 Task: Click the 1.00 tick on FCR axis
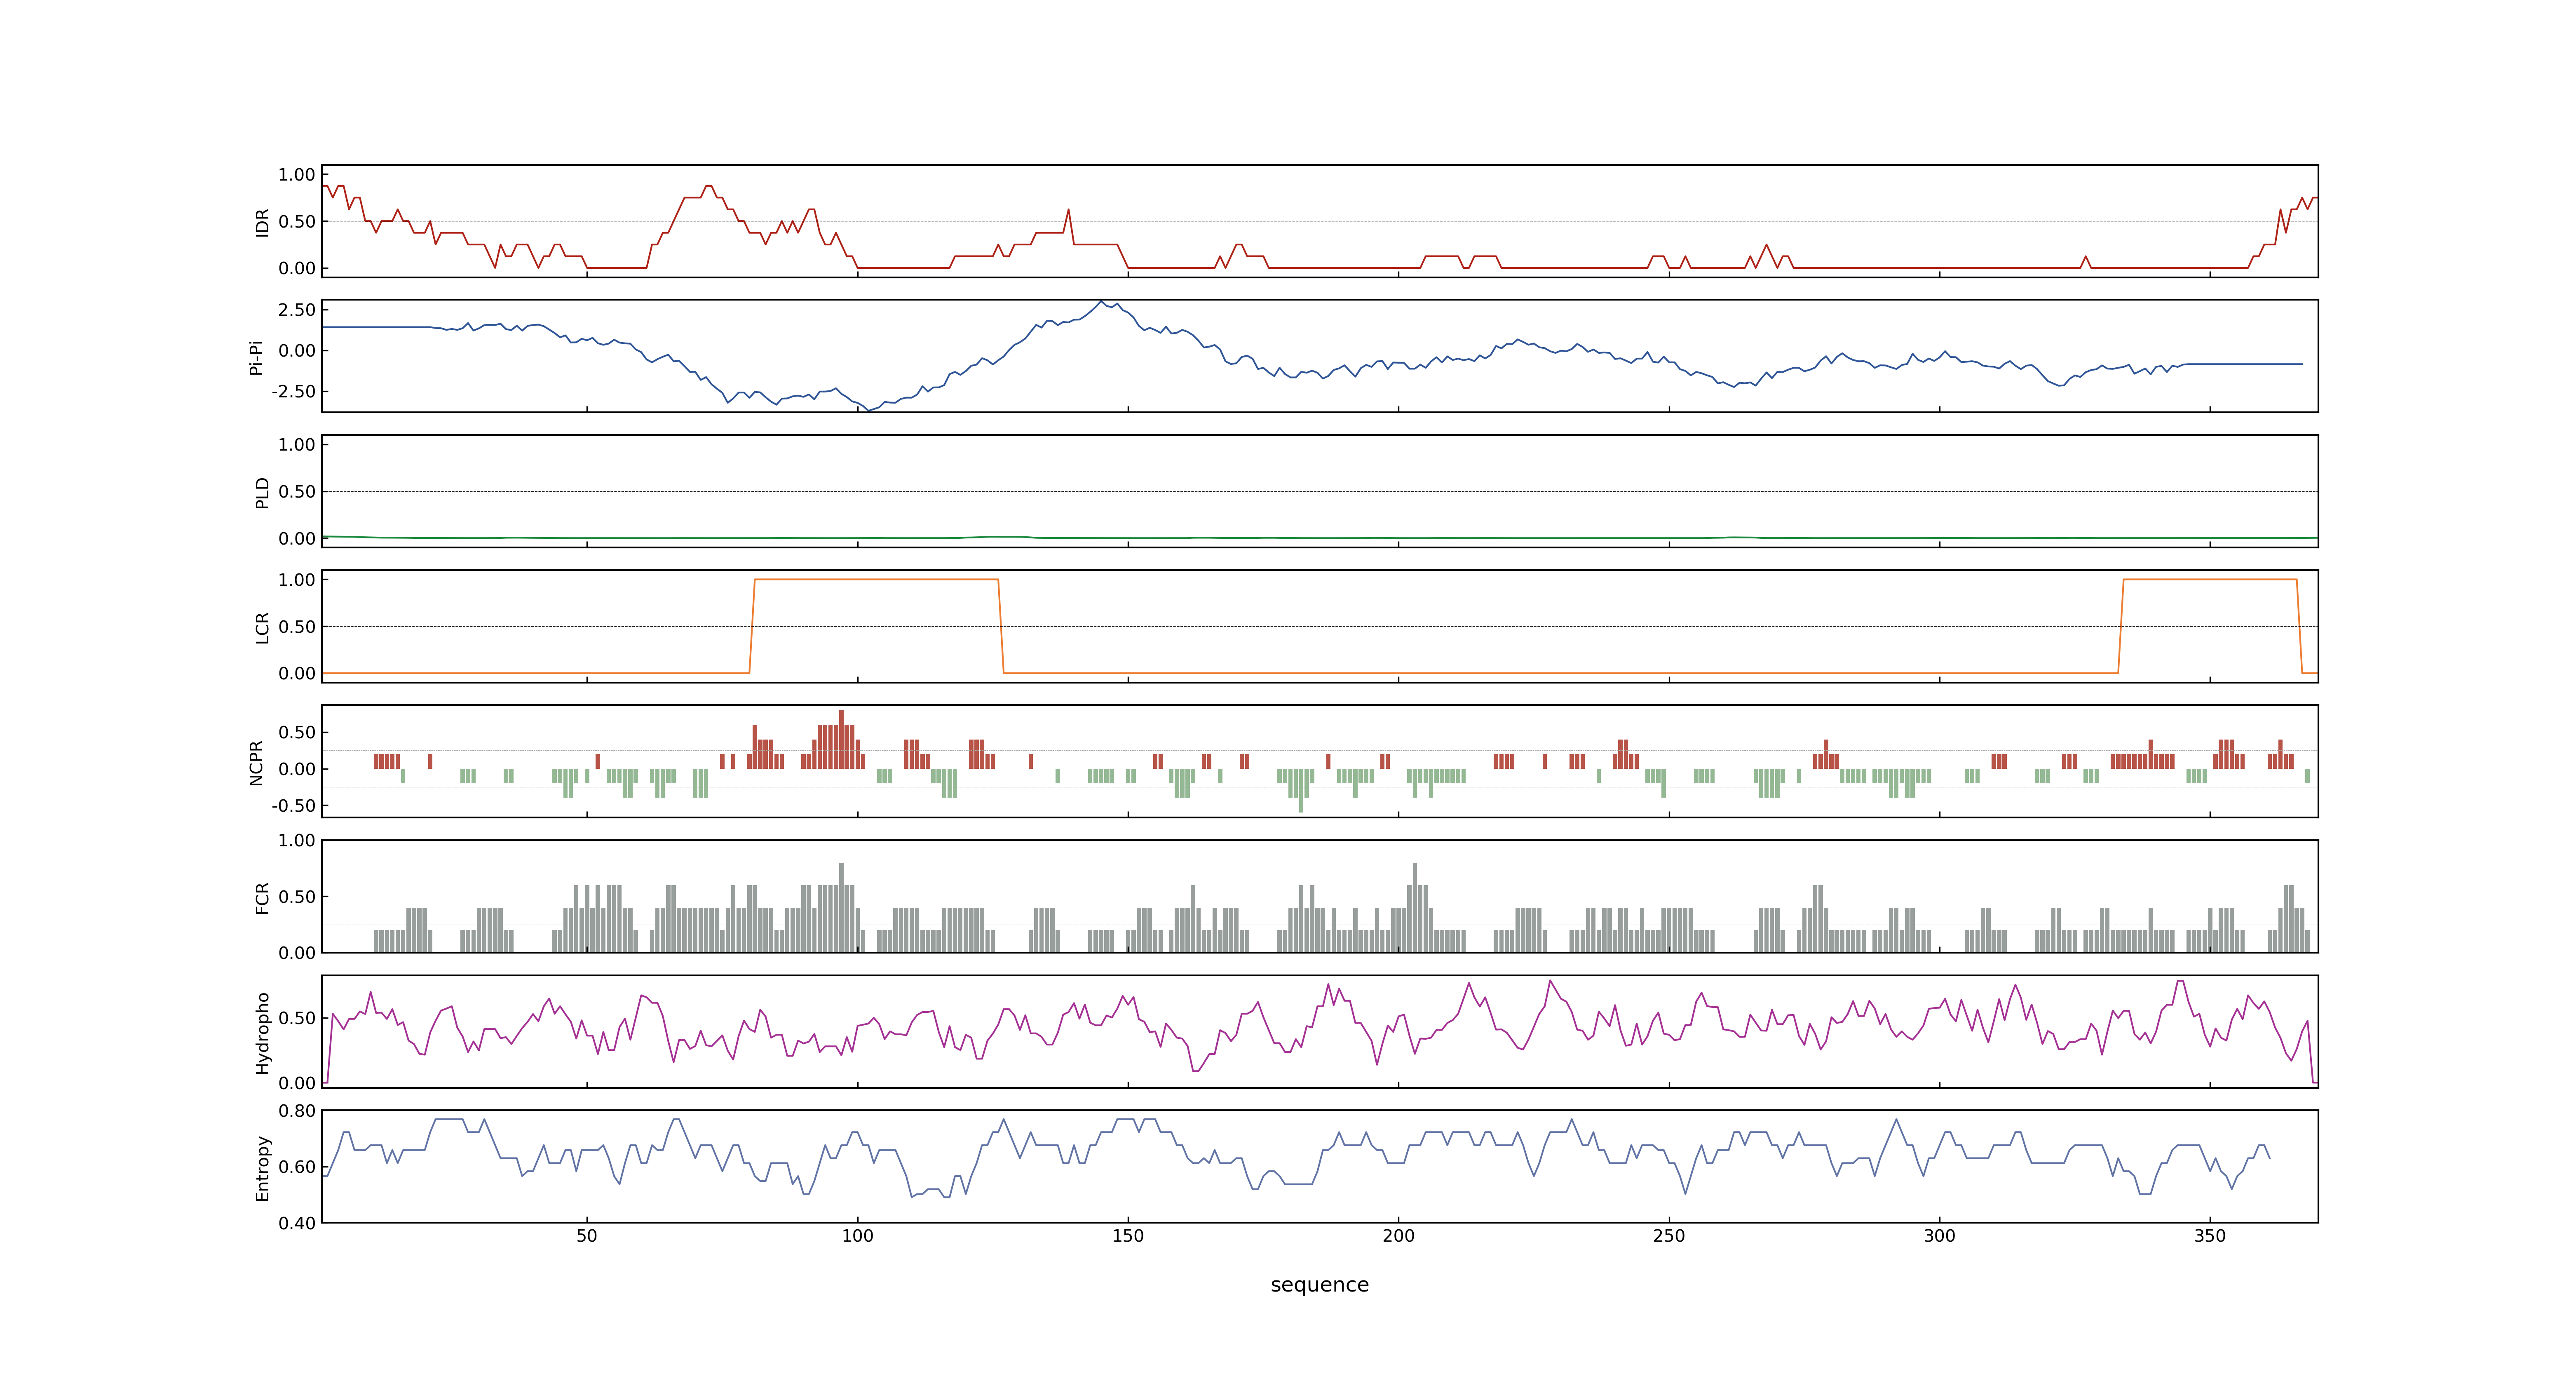(x=297, y=841)
